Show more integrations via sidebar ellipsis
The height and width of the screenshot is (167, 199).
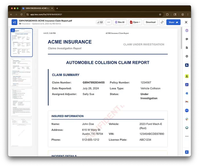pos(187,136)
